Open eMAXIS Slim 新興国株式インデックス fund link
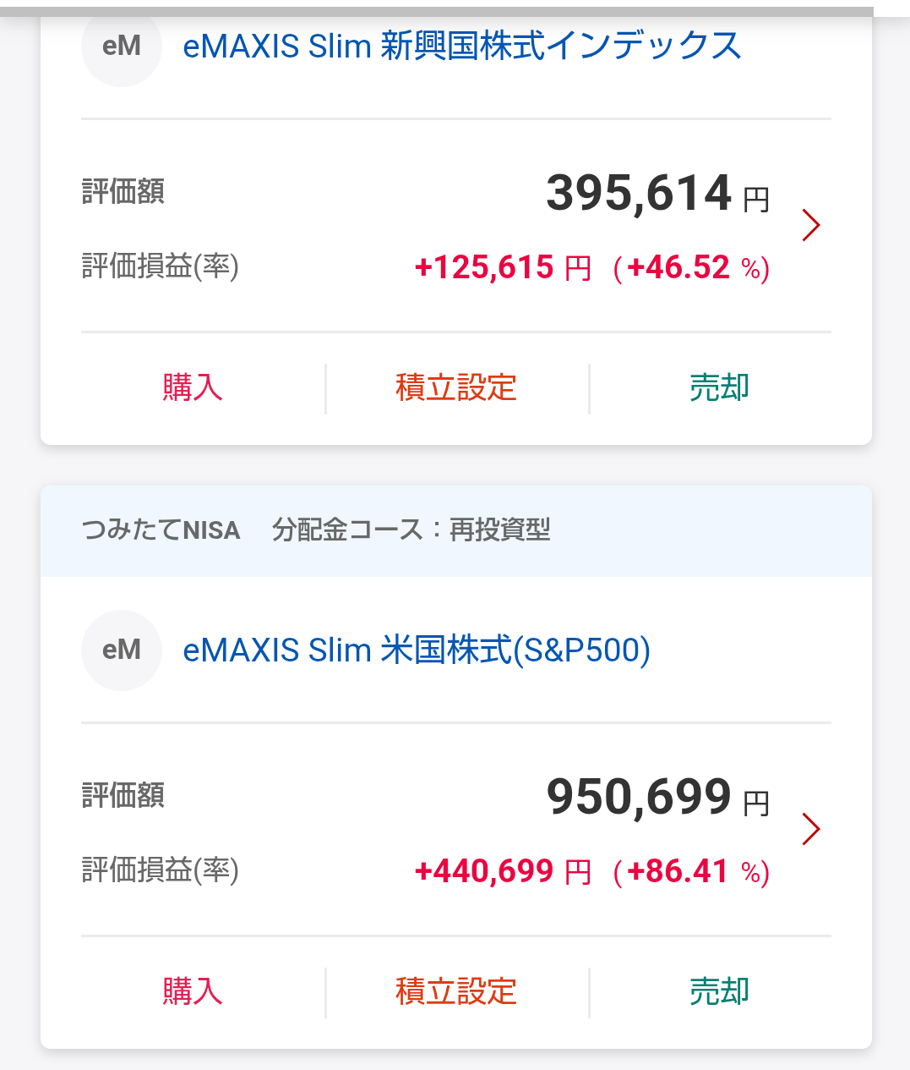This screenshot has height=1070, width=910. pos(462,46)
